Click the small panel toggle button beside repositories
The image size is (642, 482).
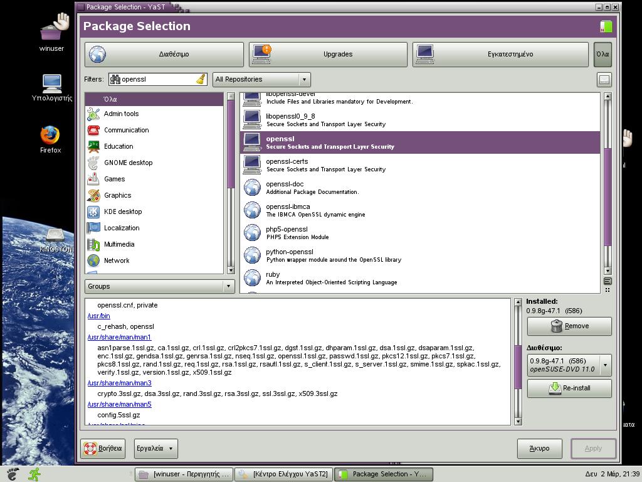pos(604,80)
